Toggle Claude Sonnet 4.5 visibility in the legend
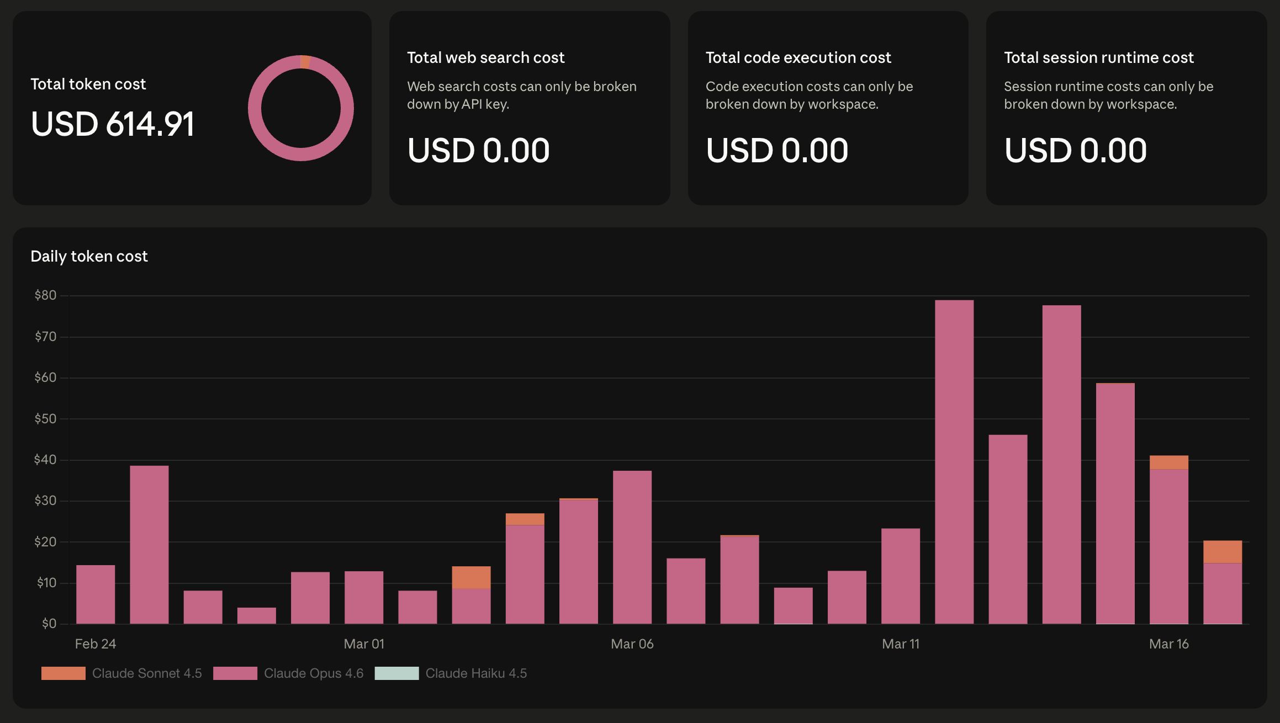 pyautogui.click(x=147, y=673)
